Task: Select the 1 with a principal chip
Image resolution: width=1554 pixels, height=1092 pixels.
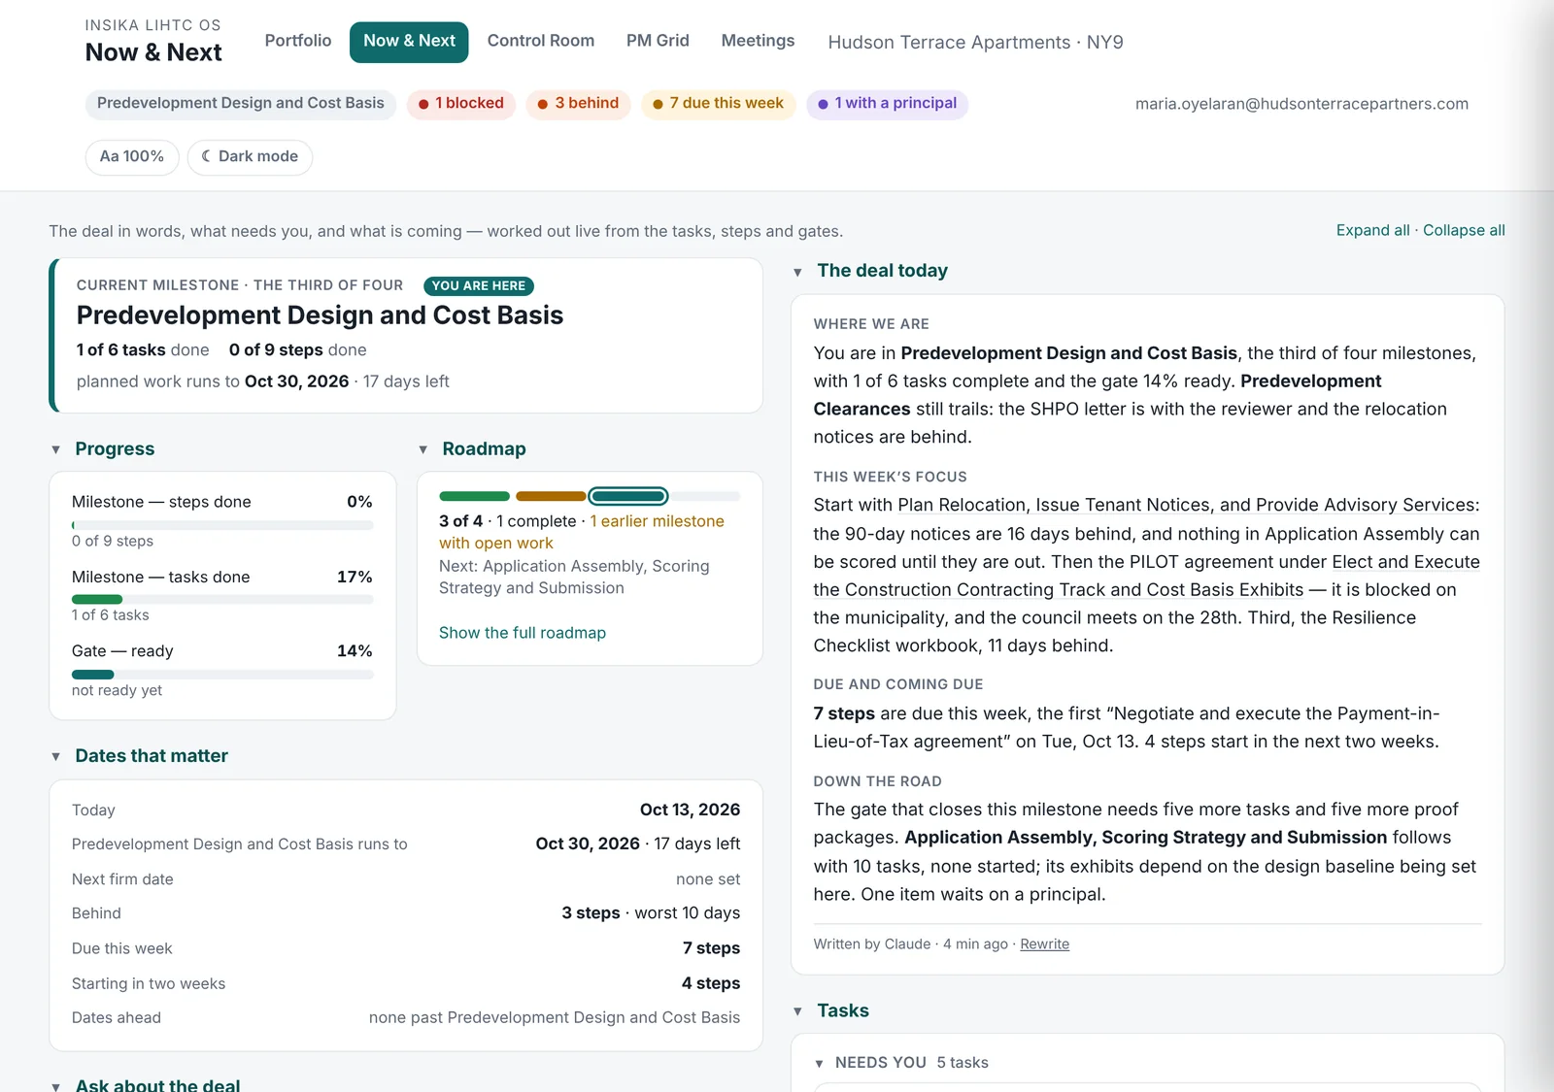Action: 887,104
